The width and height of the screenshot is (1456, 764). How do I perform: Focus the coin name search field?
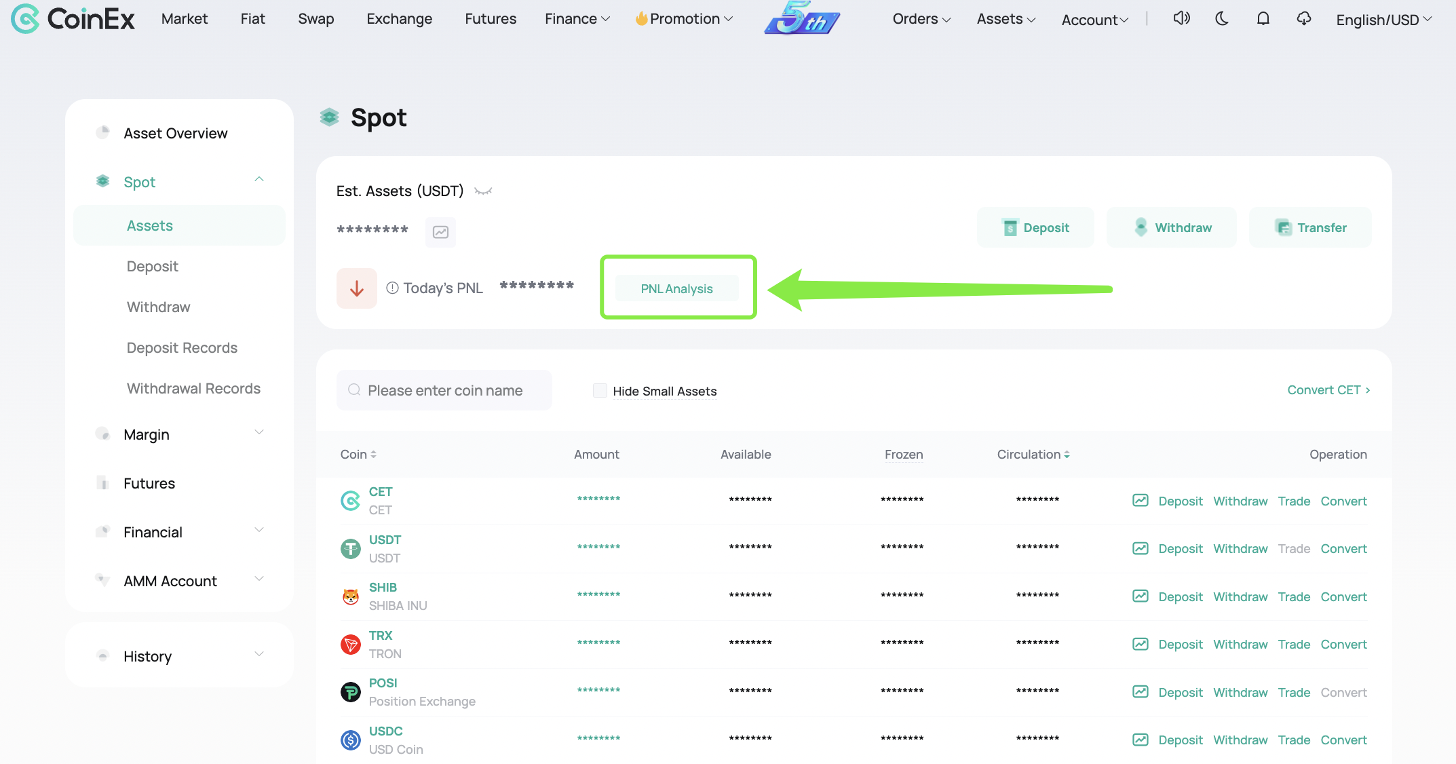click(x=444, y=390)
